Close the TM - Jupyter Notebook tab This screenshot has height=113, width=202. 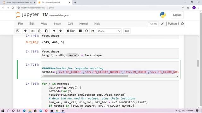tap(69, 3)
